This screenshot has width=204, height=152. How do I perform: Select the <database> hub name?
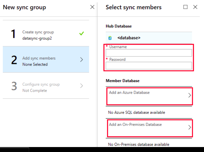click(129, 38)
